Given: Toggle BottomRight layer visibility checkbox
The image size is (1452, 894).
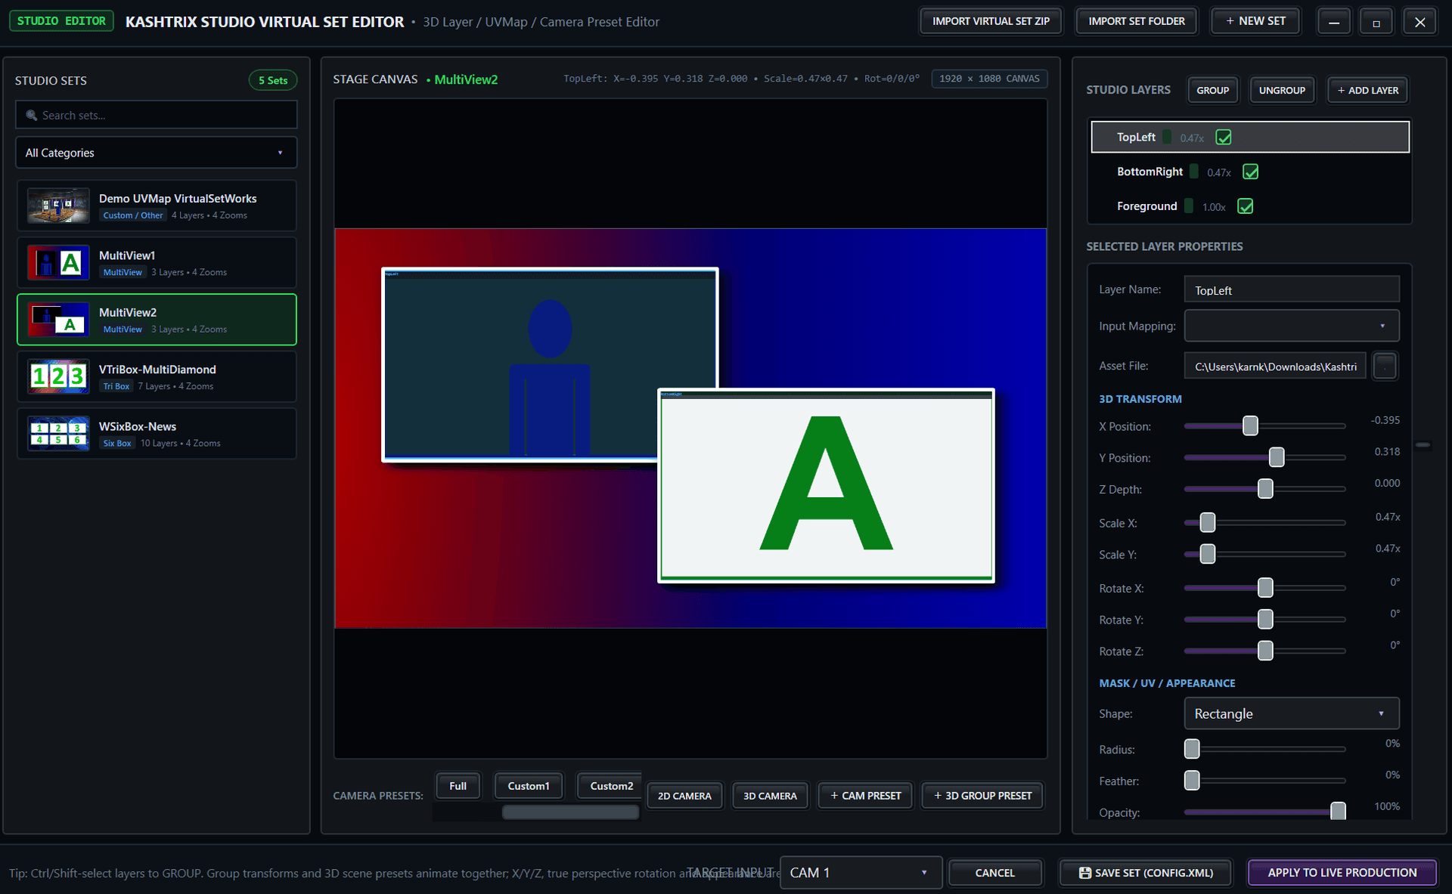Looking at the screenshot, I should [1251, 172].
